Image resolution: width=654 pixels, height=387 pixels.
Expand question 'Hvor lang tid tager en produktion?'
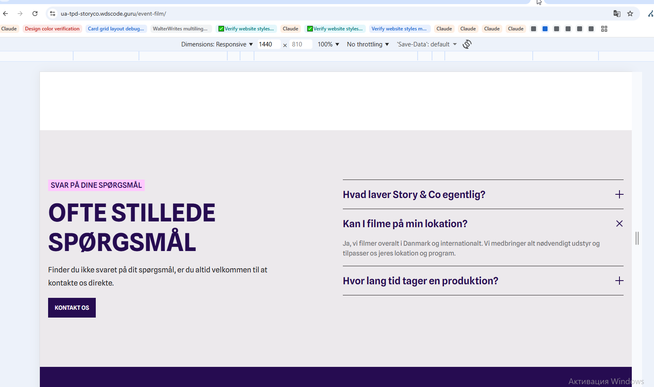click(483, 281)
